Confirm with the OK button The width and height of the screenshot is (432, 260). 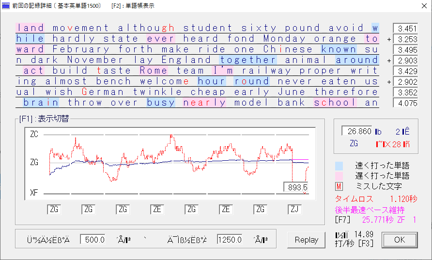(400, 240)
